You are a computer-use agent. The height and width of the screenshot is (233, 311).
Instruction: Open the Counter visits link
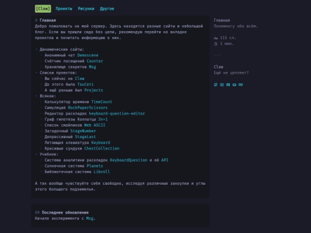coord(94,61)
